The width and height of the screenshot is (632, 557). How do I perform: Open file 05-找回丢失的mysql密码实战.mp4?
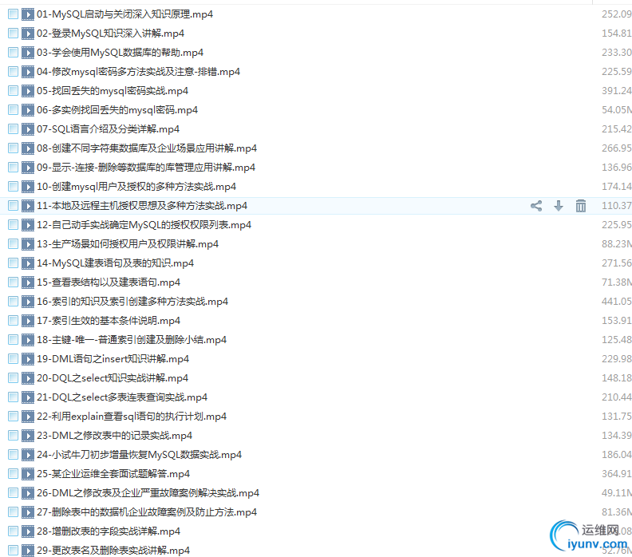click(113, 91)
